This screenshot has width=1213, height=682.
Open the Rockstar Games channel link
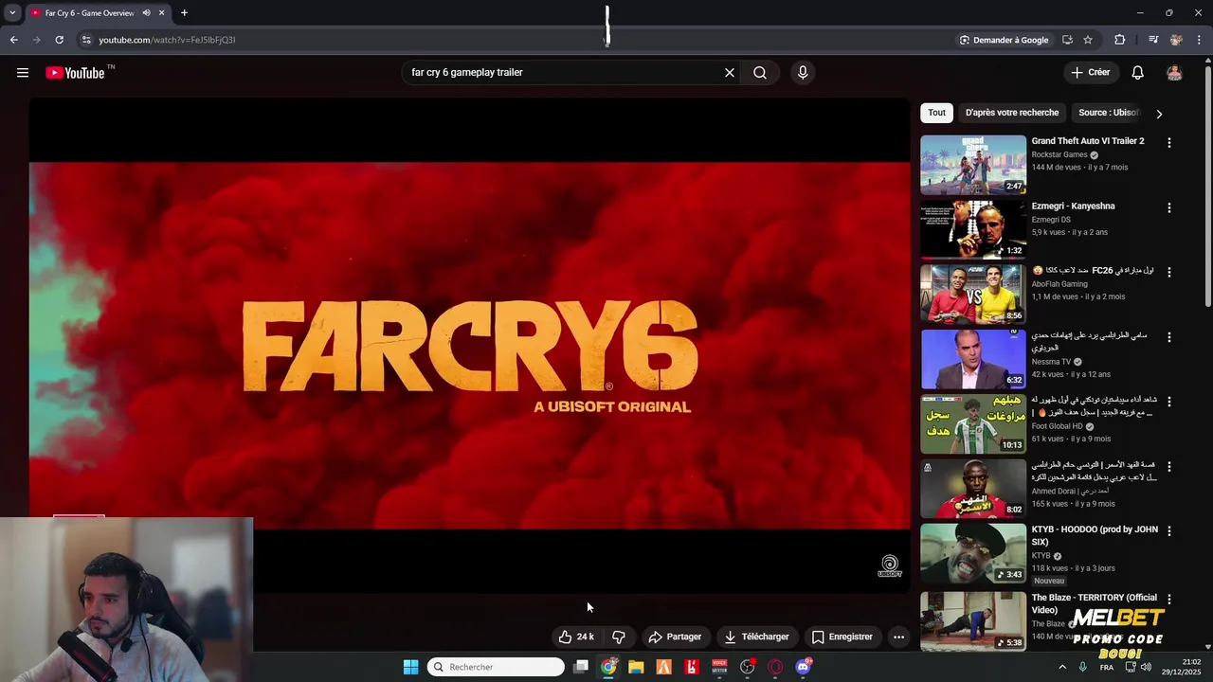(x=1059, y=154)
